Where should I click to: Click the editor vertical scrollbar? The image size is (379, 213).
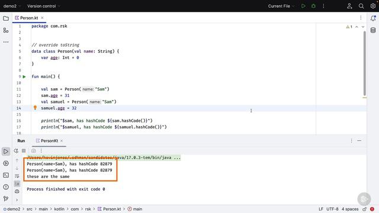[365, 63]
